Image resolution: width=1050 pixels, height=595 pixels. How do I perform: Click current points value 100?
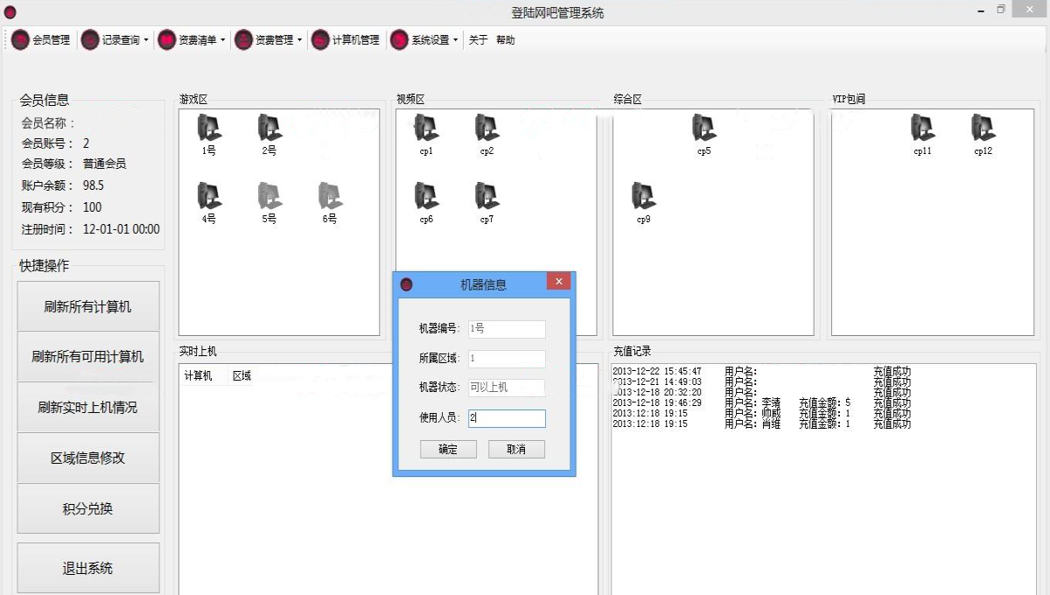coord(92,207)
